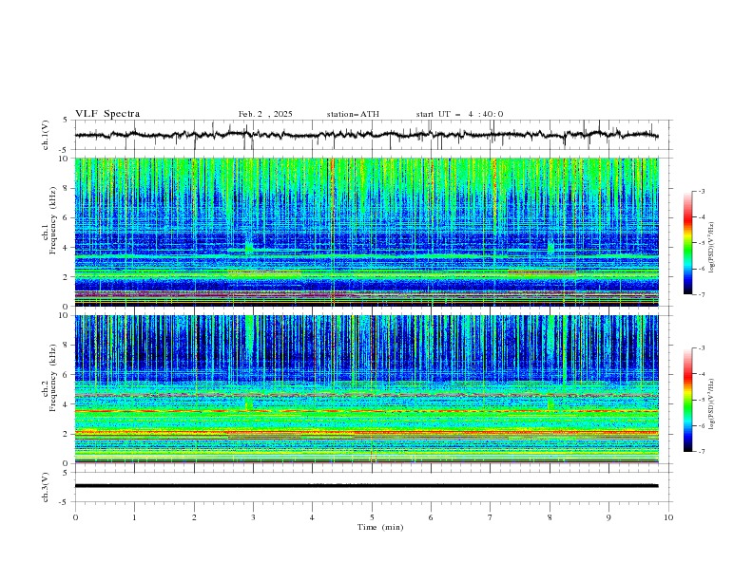Click the ch.1 voltage waveform trace

click(366, 135)
